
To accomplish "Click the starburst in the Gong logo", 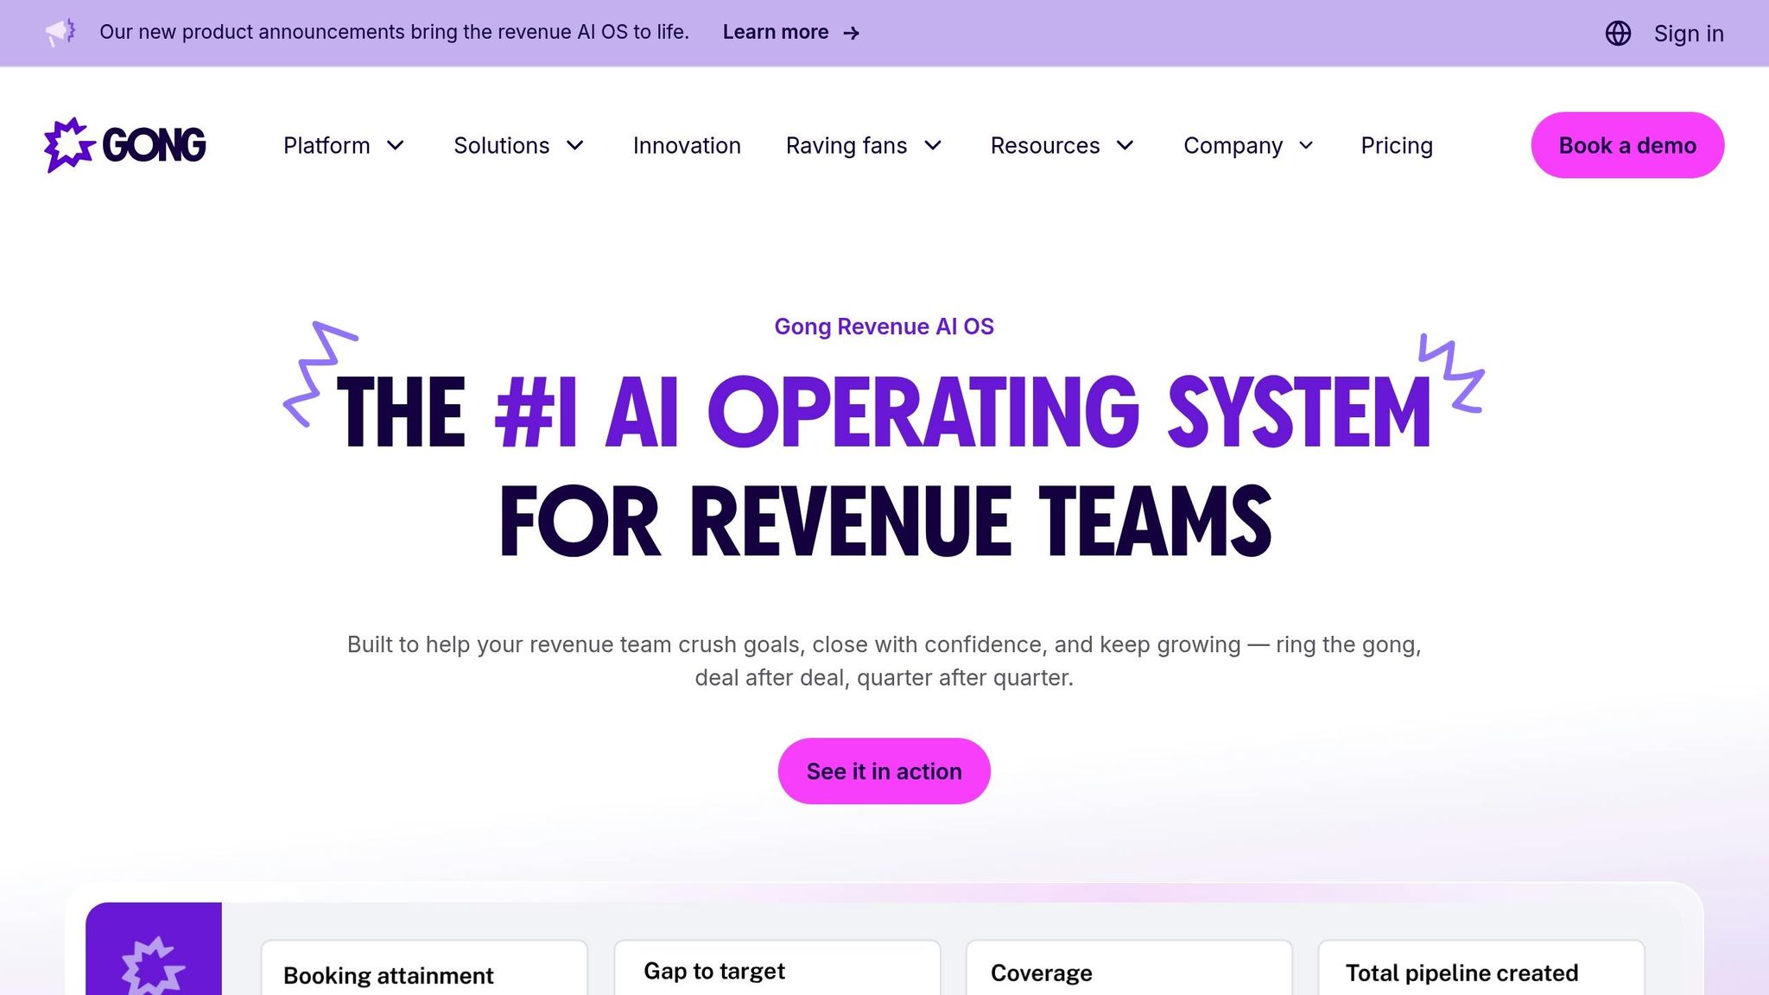I will coord(66,144).
